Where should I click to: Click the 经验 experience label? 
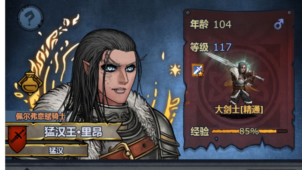tap(200, 132)
